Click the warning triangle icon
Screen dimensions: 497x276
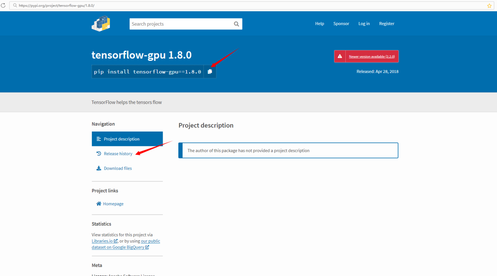(340, 56)
